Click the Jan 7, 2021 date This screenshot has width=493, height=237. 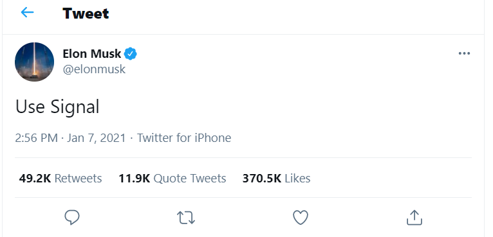pyautogui.click(x=96, y=138)
